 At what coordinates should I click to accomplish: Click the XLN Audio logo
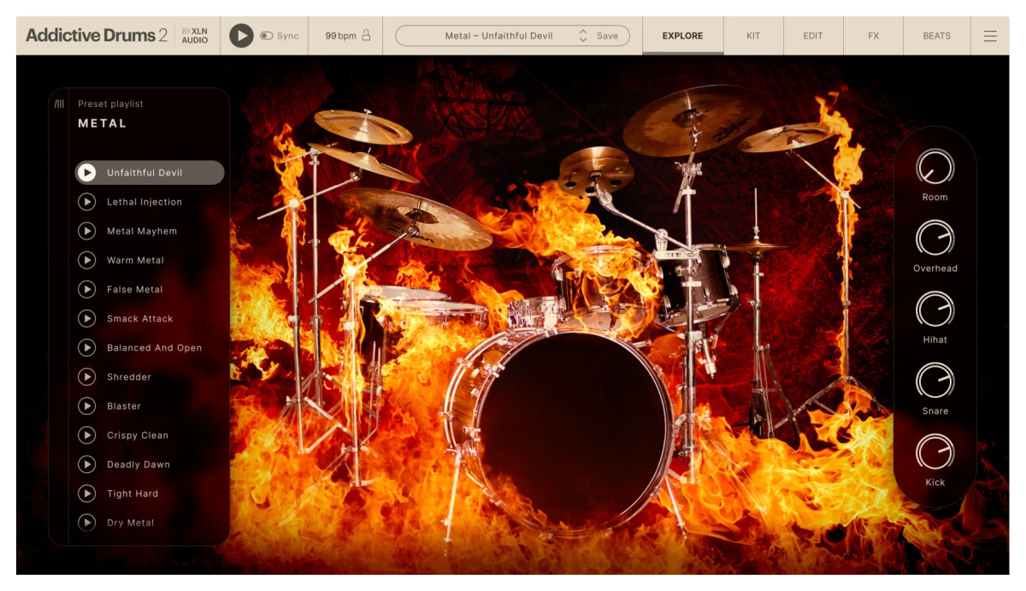tap(194, 36)
